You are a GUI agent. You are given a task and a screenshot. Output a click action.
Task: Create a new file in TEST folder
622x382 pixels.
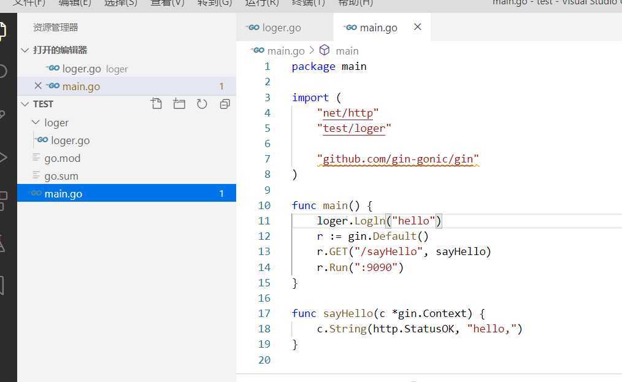[x=156, y=104]
